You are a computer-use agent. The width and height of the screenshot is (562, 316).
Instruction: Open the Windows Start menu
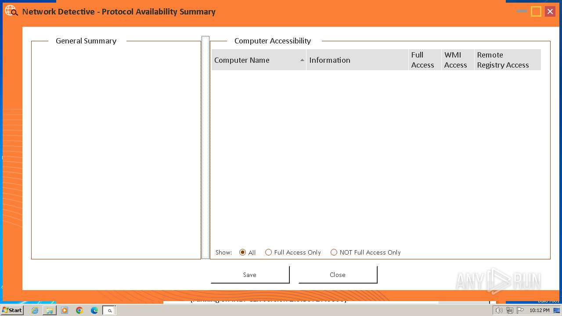pos(12,310)
